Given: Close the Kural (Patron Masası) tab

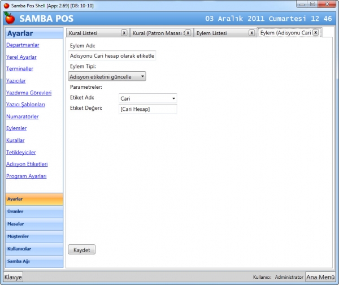Looking at the screenshot, I should [x=188, y=33].
